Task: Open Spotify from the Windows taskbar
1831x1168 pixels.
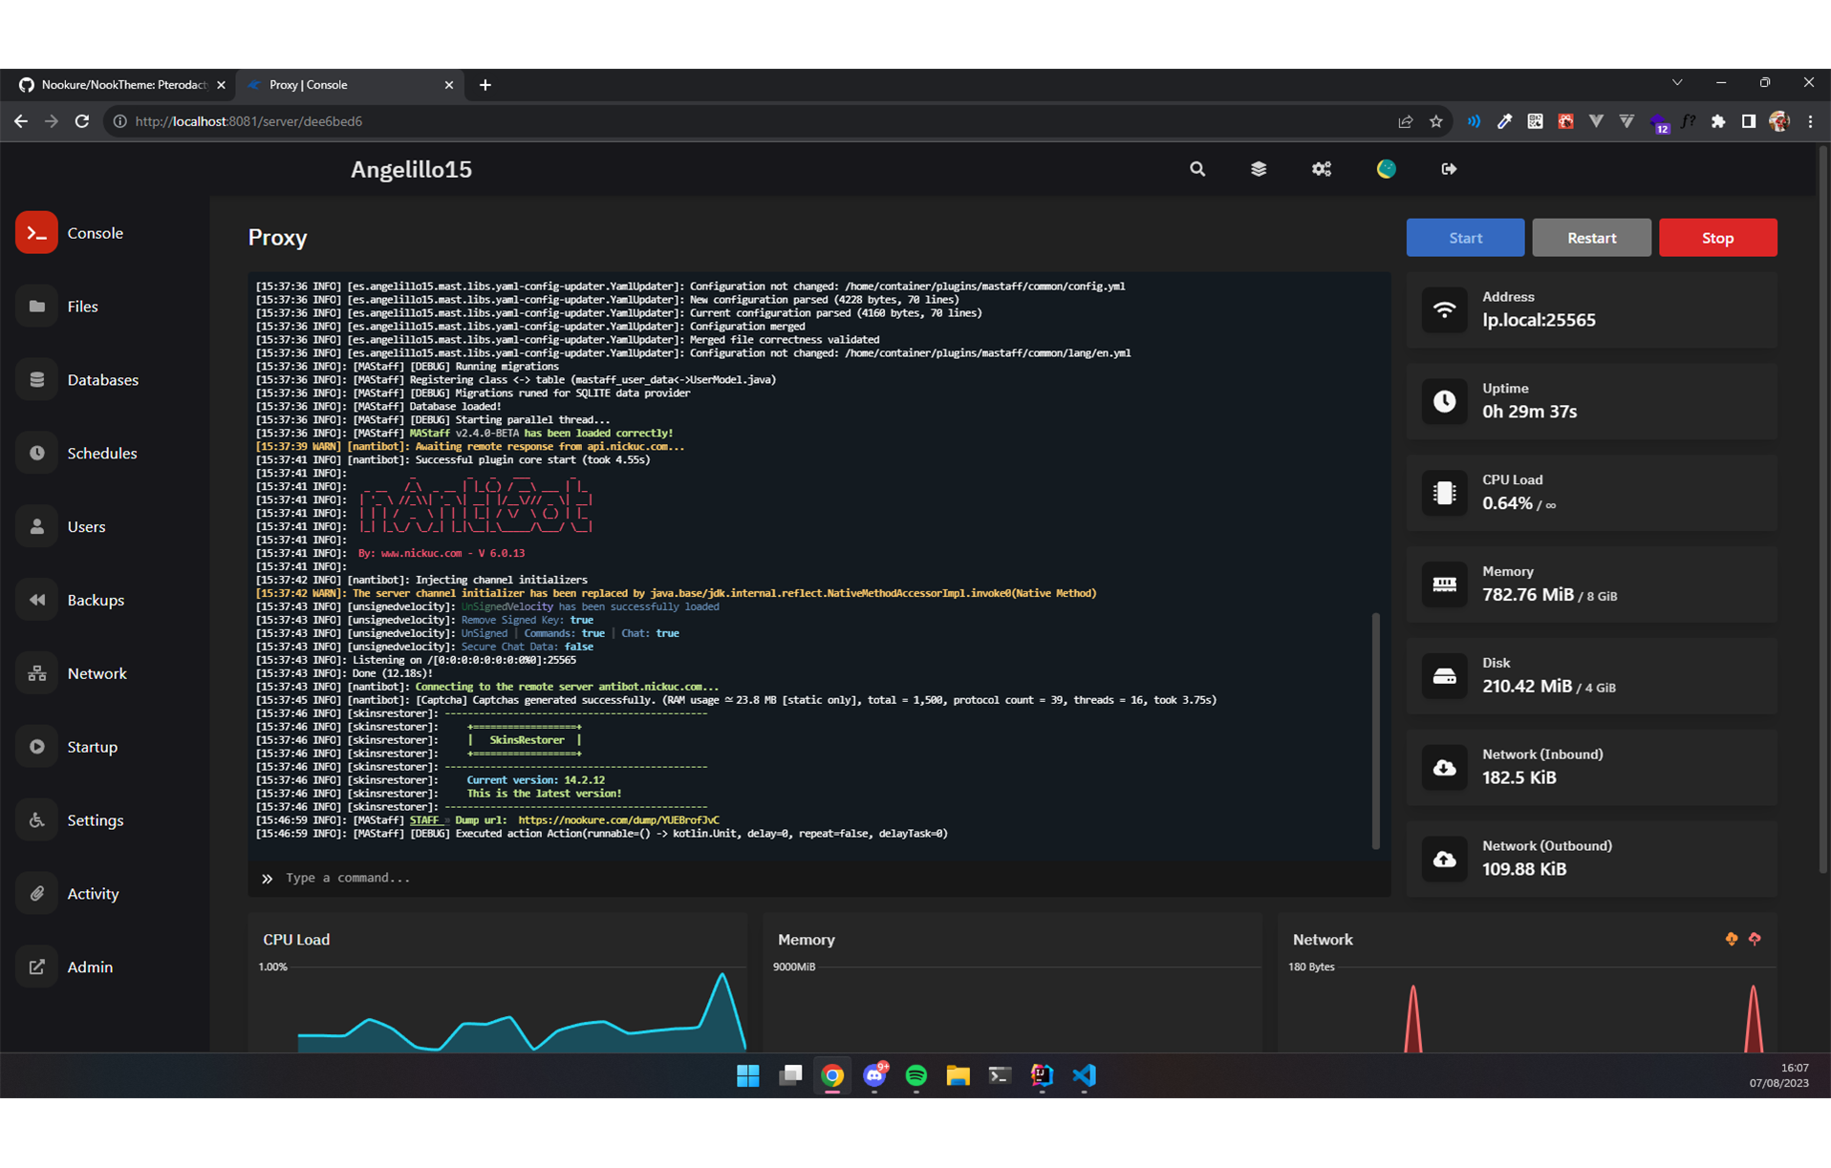Action: point(915,1075)
